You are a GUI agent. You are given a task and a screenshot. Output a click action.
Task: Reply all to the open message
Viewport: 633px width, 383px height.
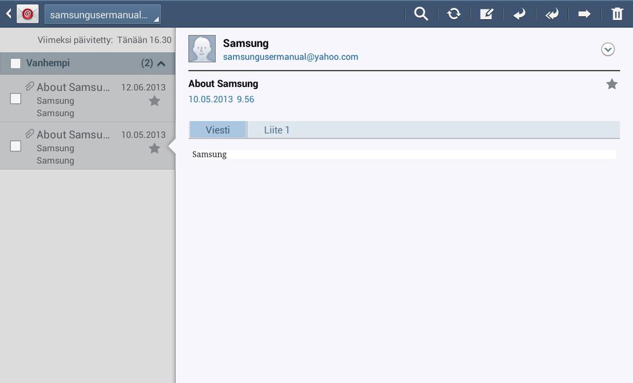point(552,14)
